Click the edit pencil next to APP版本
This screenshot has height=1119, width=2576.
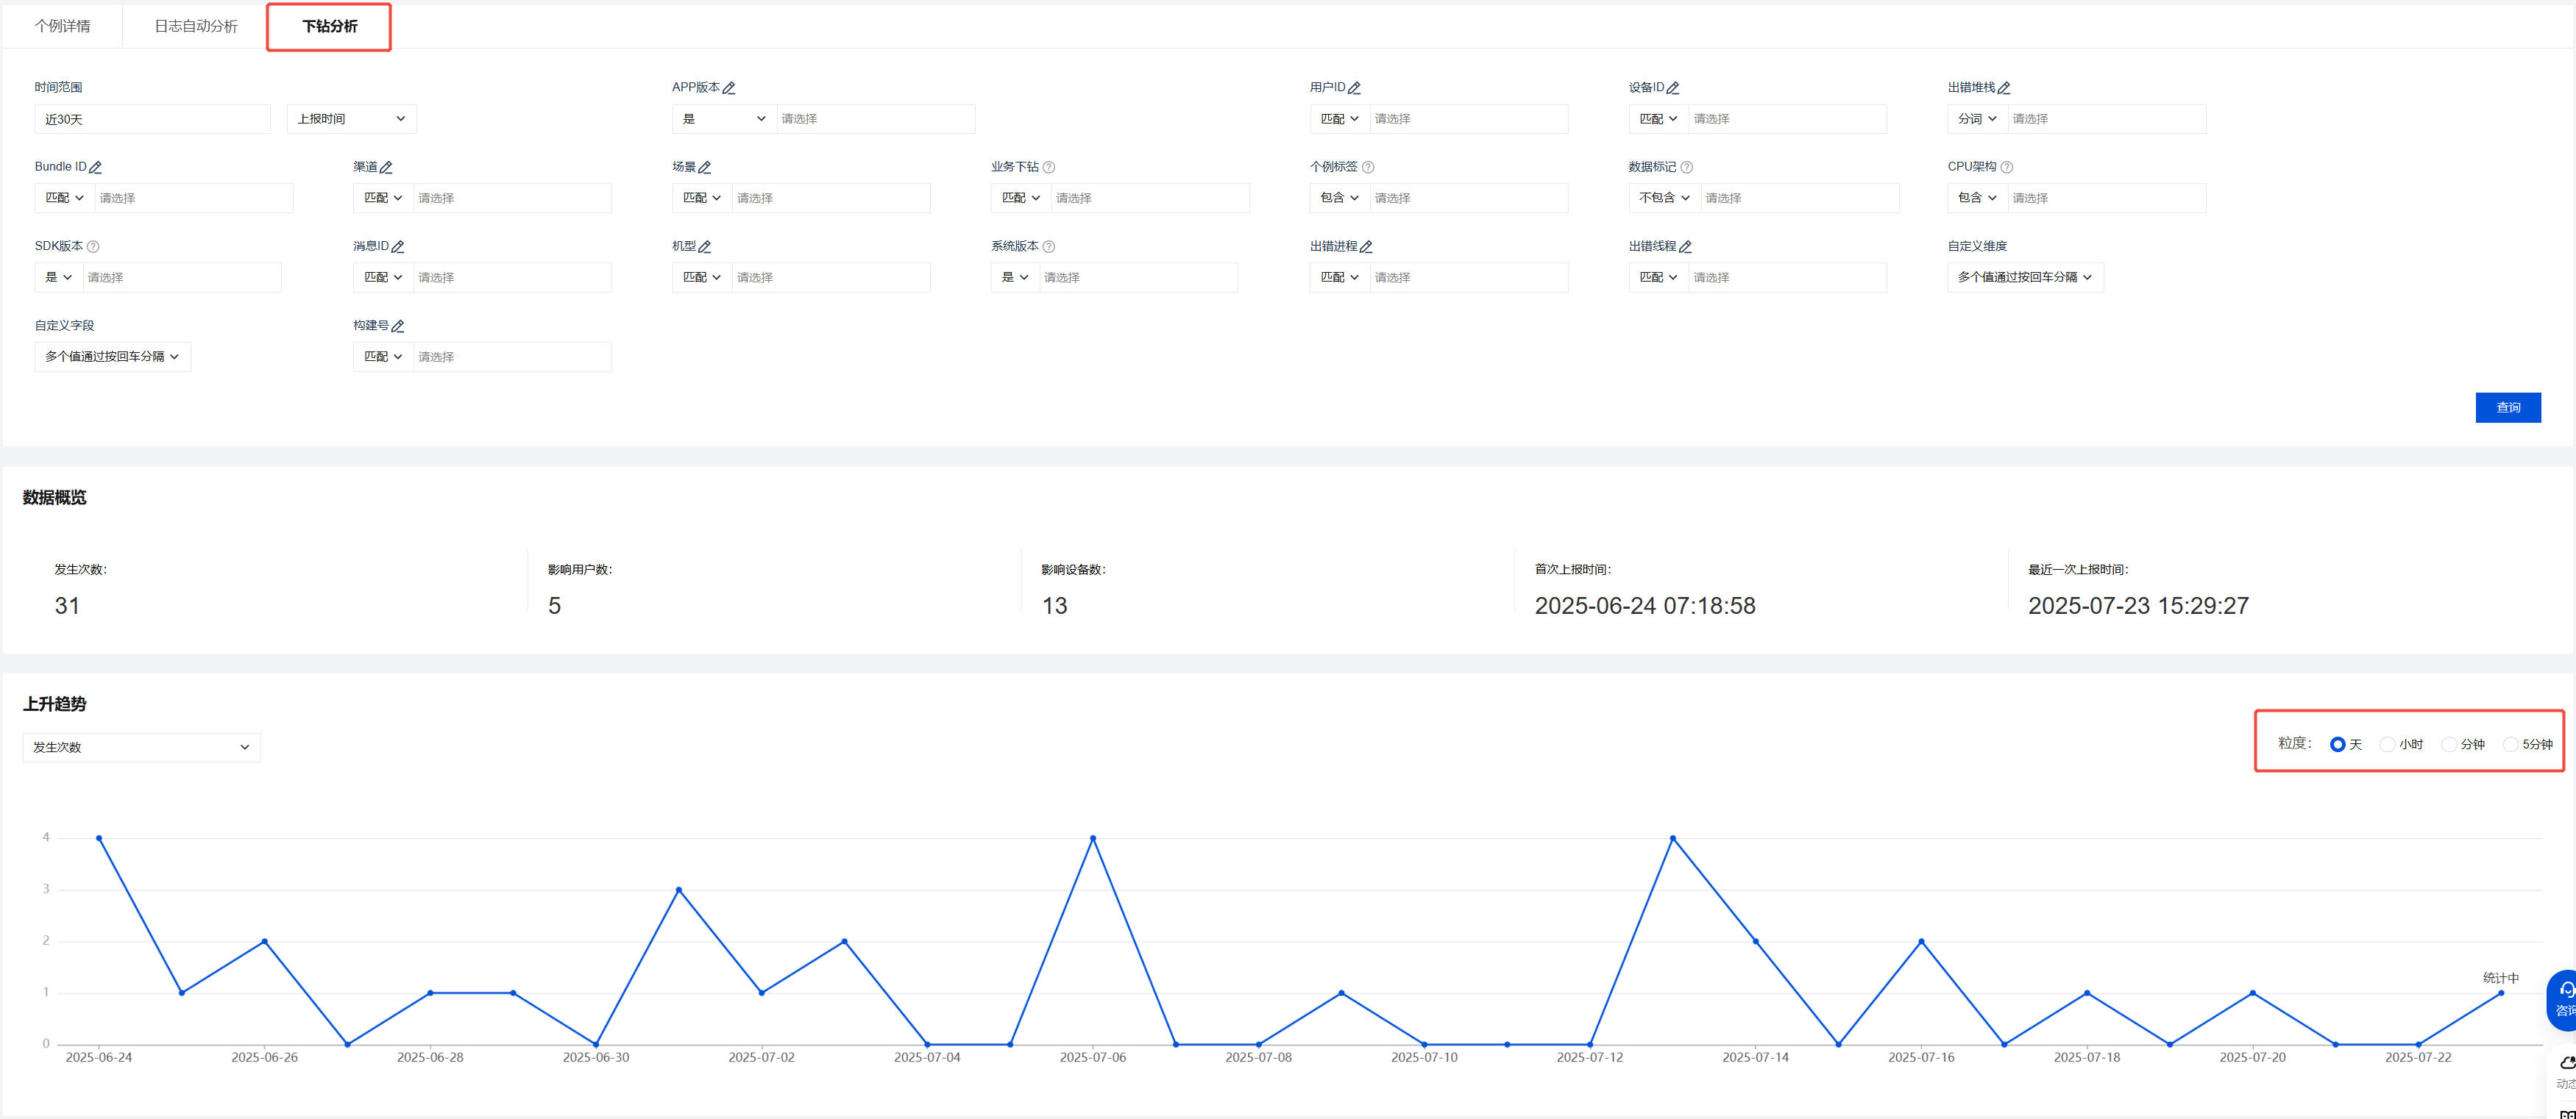[729, 88]
